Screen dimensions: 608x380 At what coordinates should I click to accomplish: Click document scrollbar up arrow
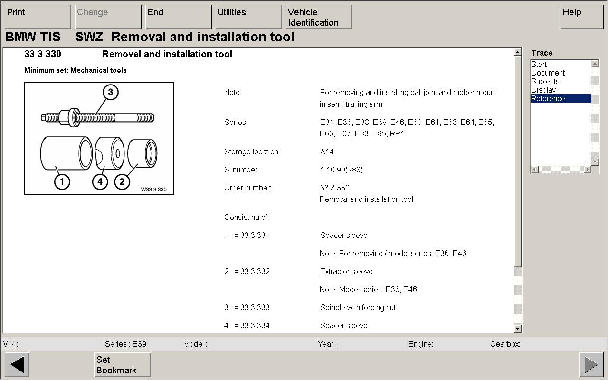[x=518, y=52]
